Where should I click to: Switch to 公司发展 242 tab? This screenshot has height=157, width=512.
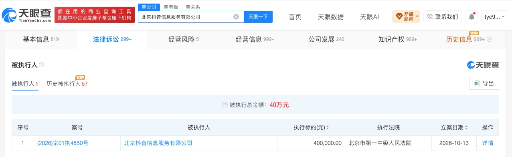click(326, 39)
